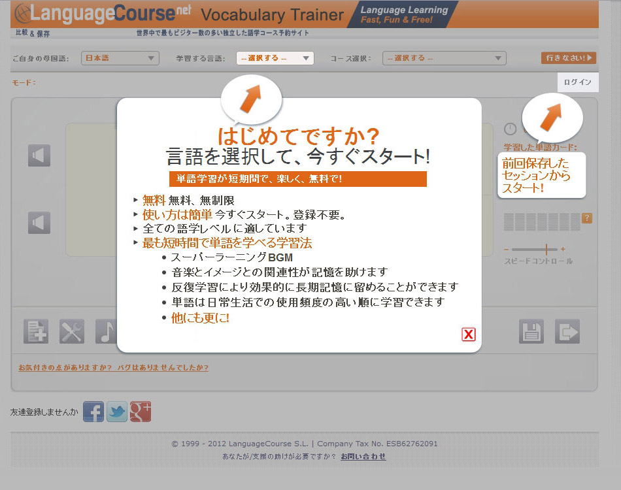This screenshot has height=490, width=621.
Task: Adjust the スピードコントロール speed slider
Action: [x=546, y=250]
